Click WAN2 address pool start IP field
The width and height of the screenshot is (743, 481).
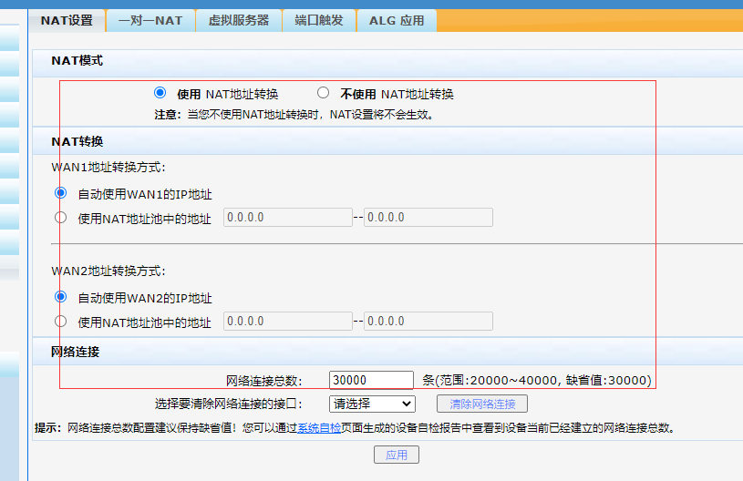tap(288, 321)
